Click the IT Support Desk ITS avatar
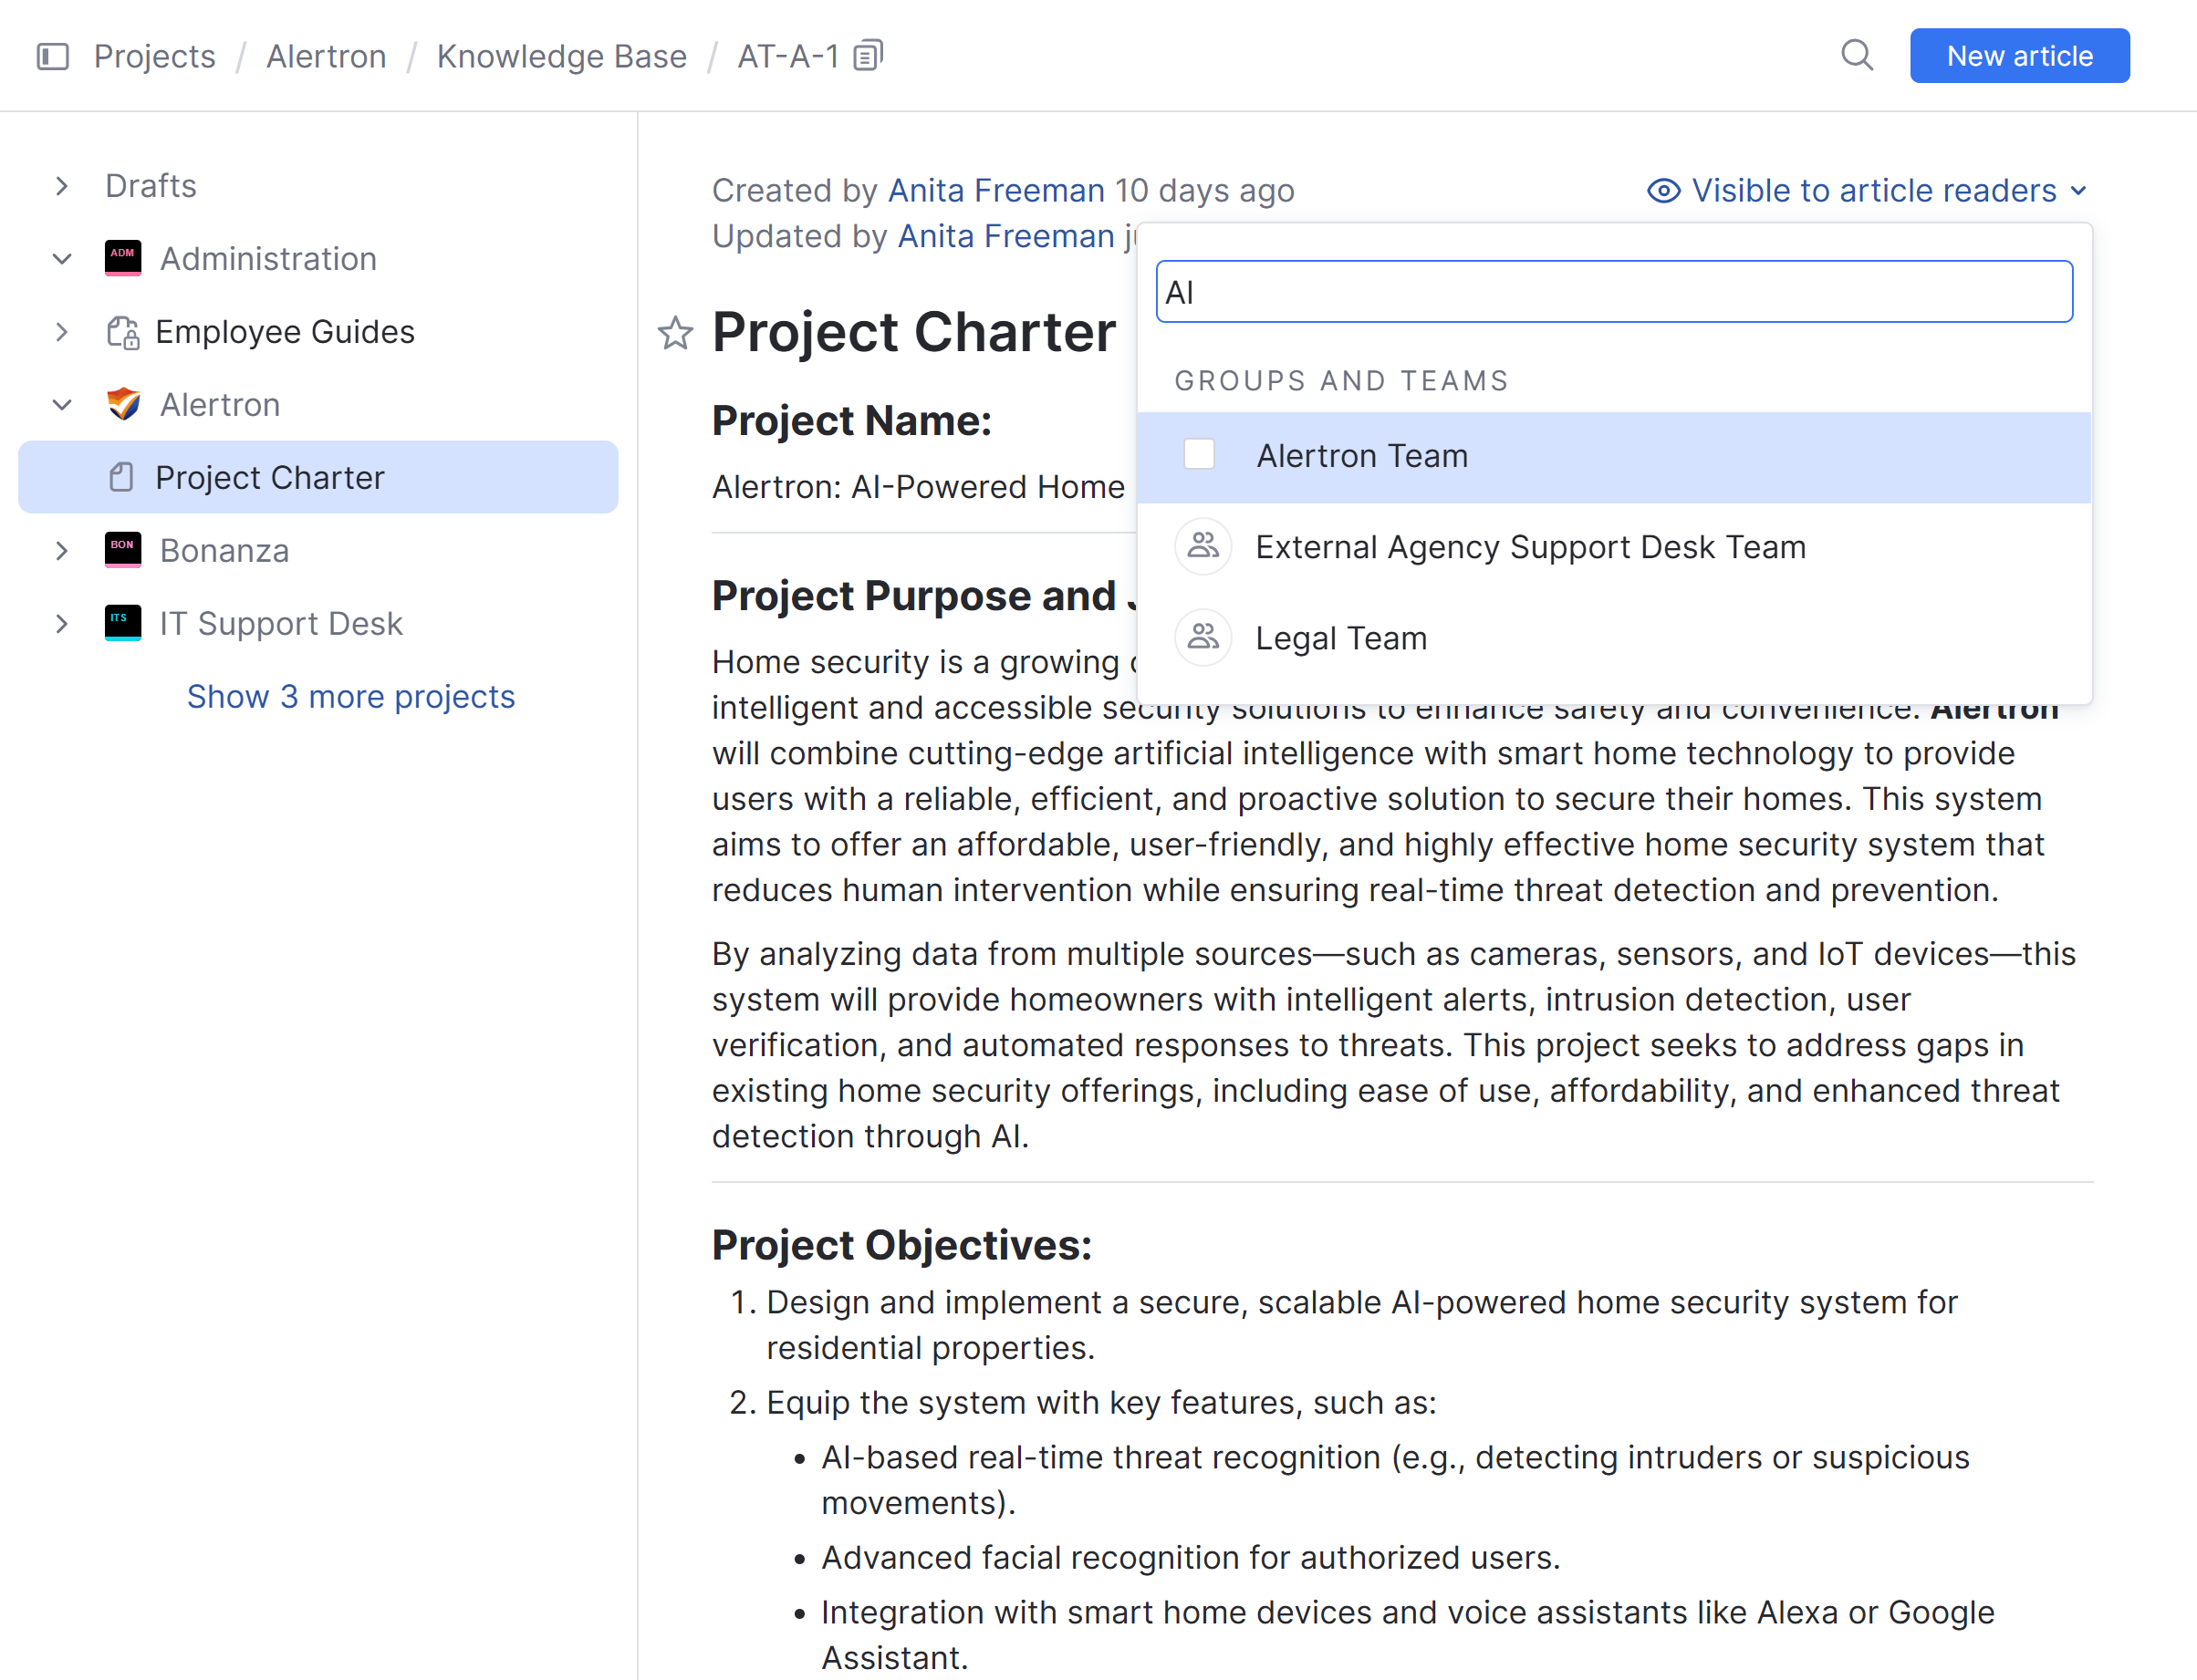Viewport: 2197px width, 1680px height. point(122,622)
